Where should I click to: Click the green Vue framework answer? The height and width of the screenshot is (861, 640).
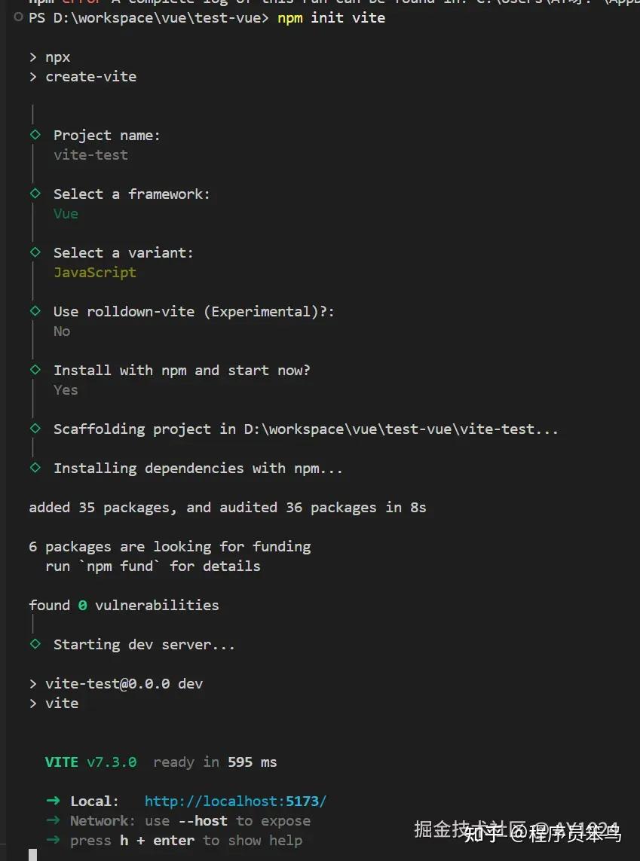(66, 214)
